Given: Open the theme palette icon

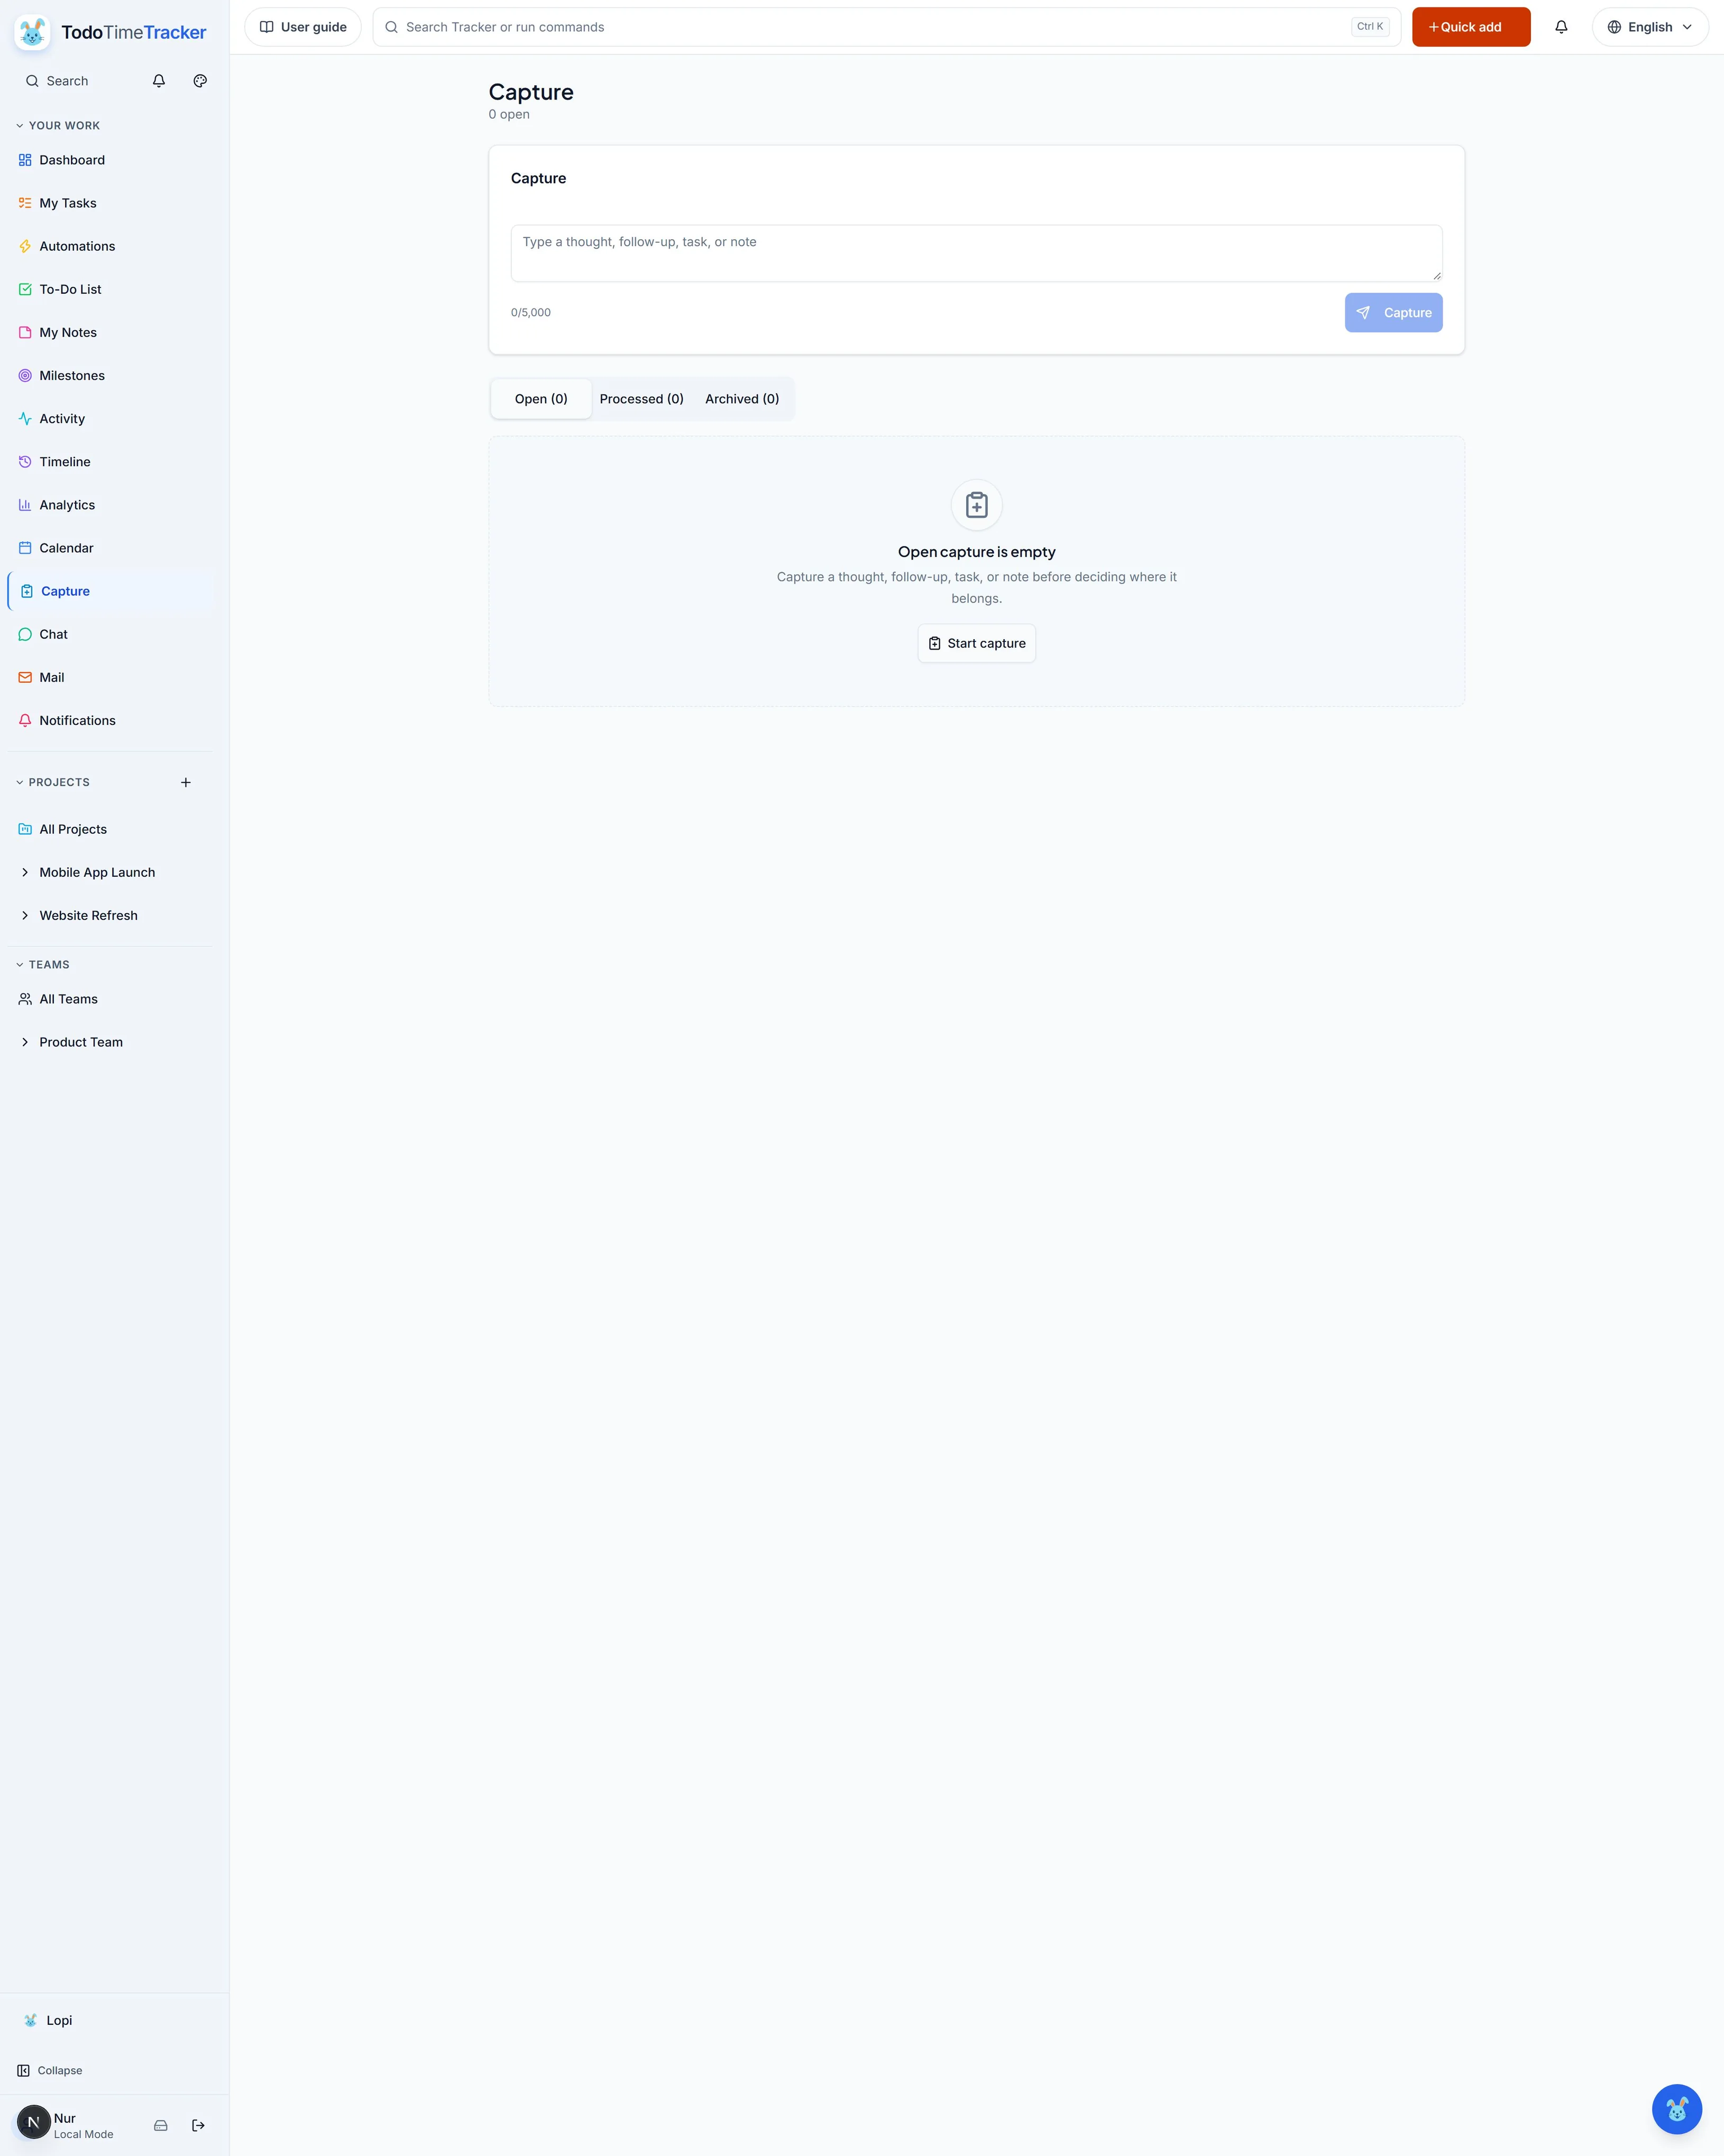Looking at the screenshot, I should (200, 81).
